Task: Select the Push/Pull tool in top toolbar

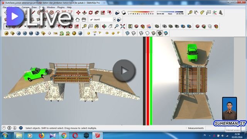Action: (x=85, y=13)
